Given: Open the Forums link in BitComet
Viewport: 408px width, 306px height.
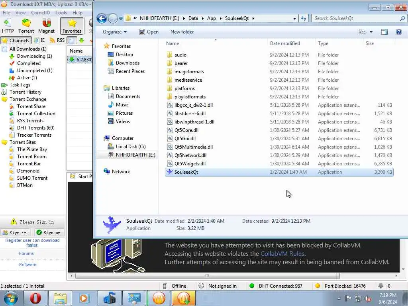Looking at the screenshot, I should coord(26,253).
